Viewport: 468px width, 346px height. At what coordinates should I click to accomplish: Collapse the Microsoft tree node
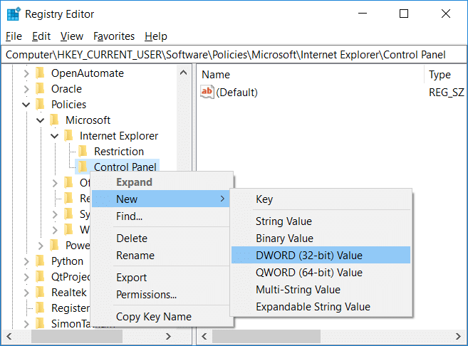coord(41,120)
